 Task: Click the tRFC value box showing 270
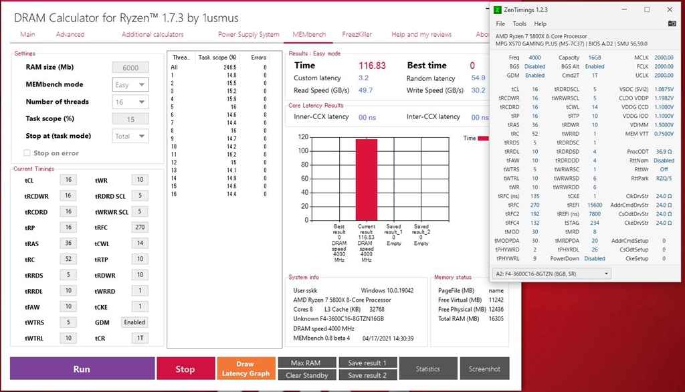(140, 227)
